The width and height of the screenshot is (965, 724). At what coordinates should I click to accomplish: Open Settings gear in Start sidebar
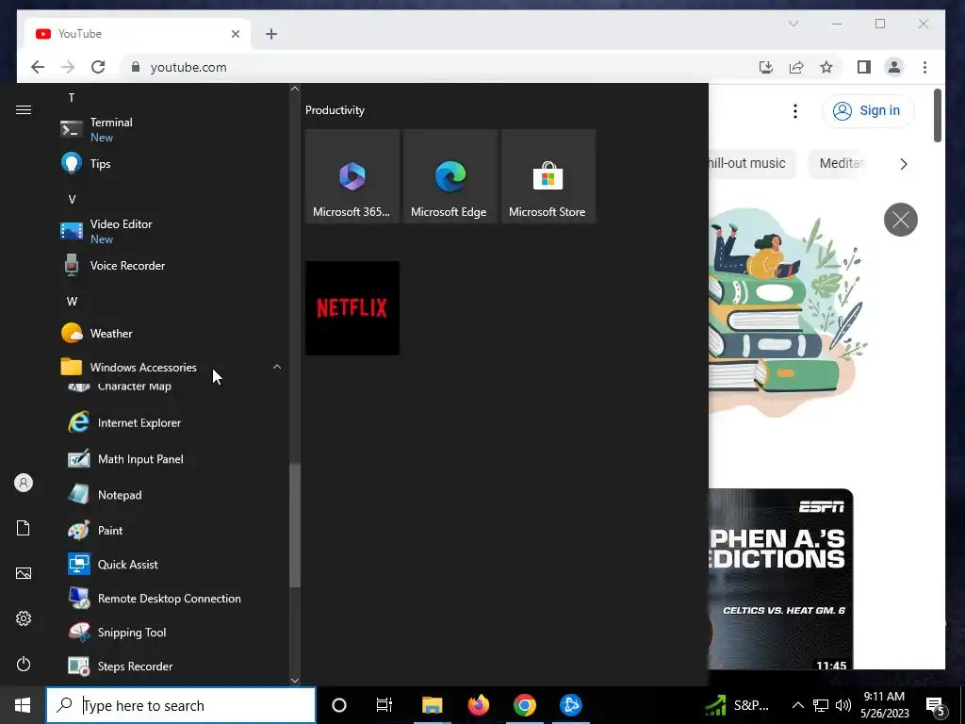pos(24,618)
